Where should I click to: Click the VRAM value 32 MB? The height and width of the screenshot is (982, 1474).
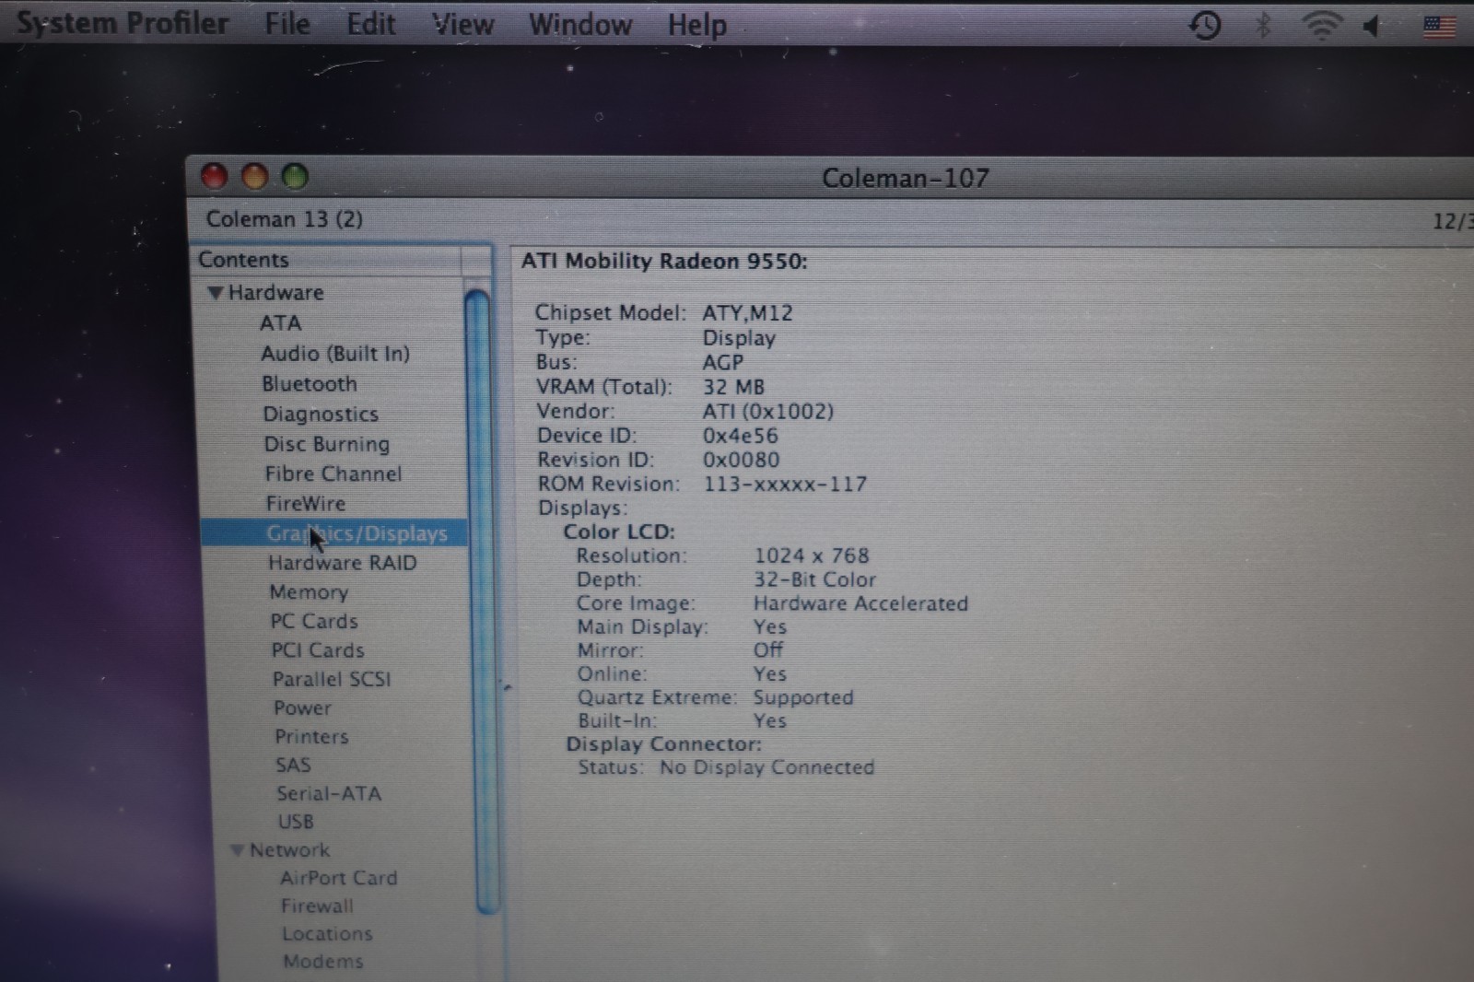(733, 387)
